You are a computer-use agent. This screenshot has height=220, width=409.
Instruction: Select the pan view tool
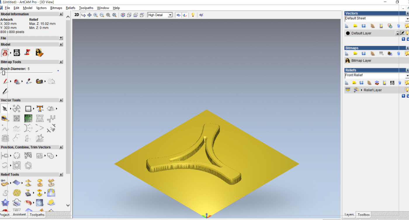coord(89,15)
